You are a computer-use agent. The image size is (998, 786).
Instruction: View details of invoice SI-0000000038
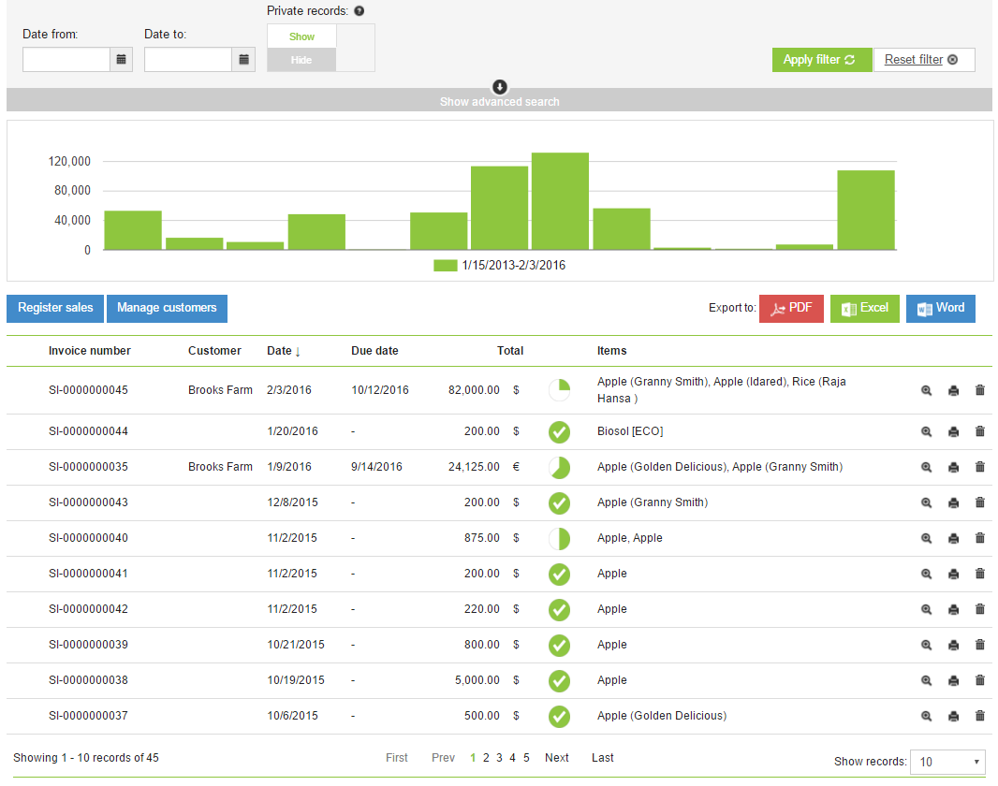click(926, 680)
